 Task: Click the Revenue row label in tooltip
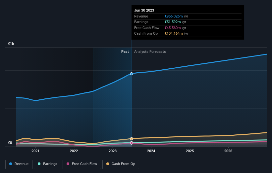pyautogui.click(x=141, y=16)
